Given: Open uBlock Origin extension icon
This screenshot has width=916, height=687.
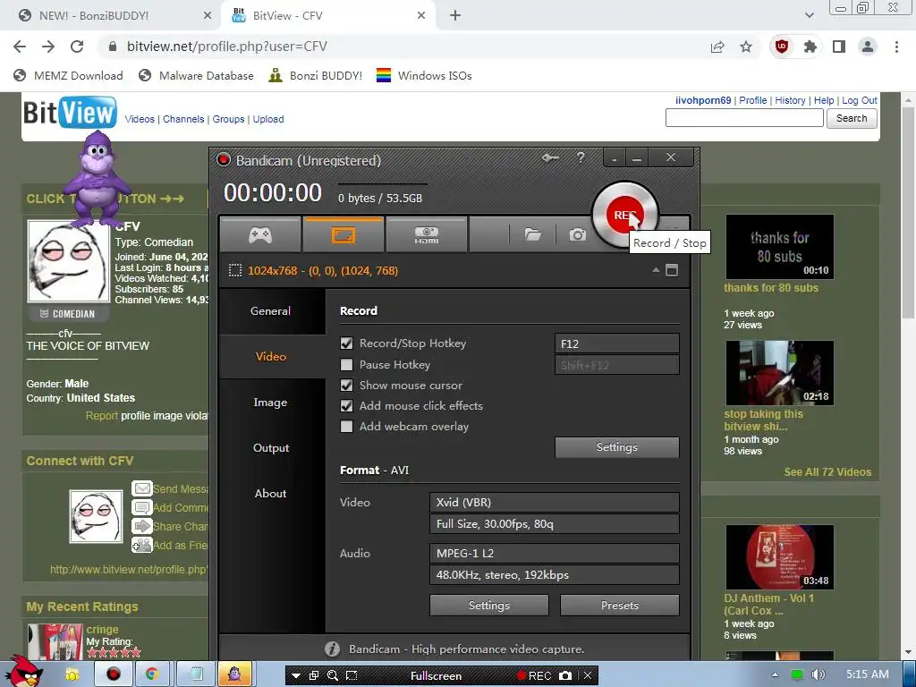Looking at the screenshot, I should (x=782, y=47).
